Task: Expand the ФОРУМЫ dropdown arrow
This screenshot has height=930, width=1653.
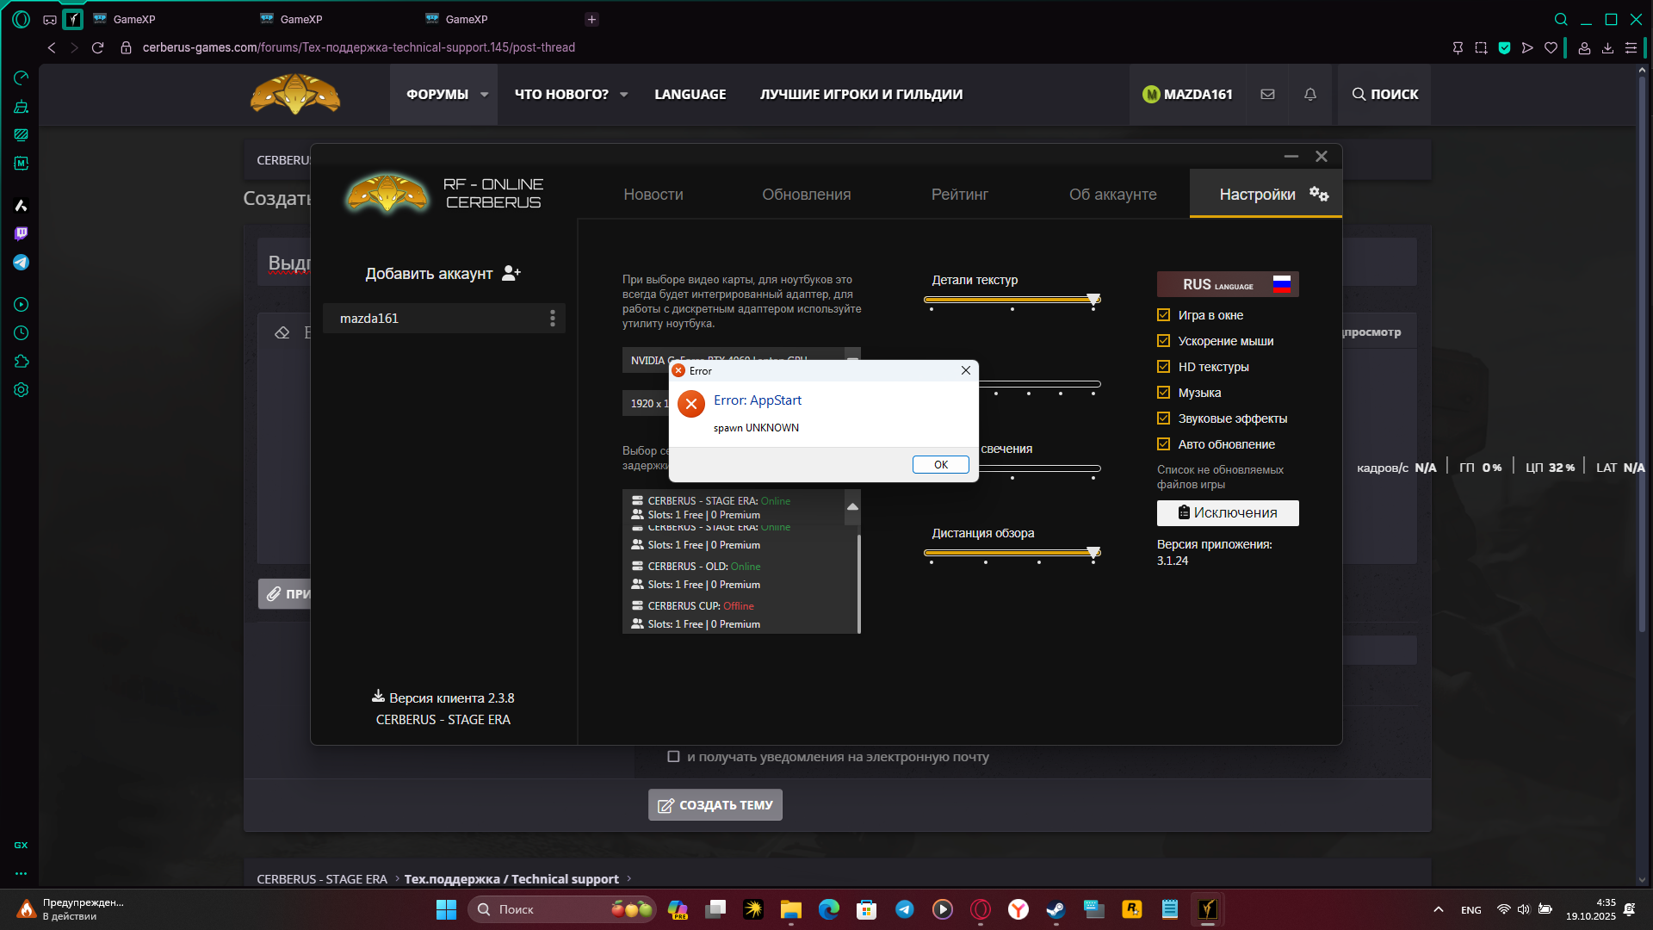Action: tap(484, 95)
